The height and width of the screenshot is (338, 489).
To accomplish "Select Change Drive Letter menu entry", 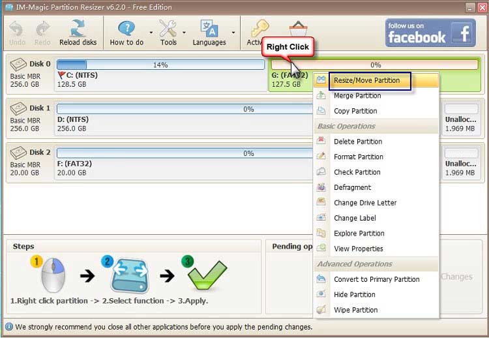I will [x=376, y=202].
